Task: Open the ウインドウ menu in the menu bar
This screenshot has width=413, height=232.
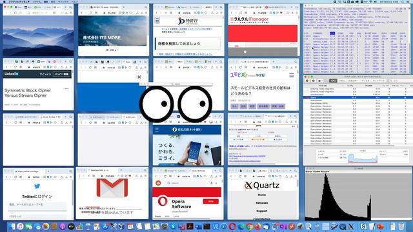Action: [63, 1]
